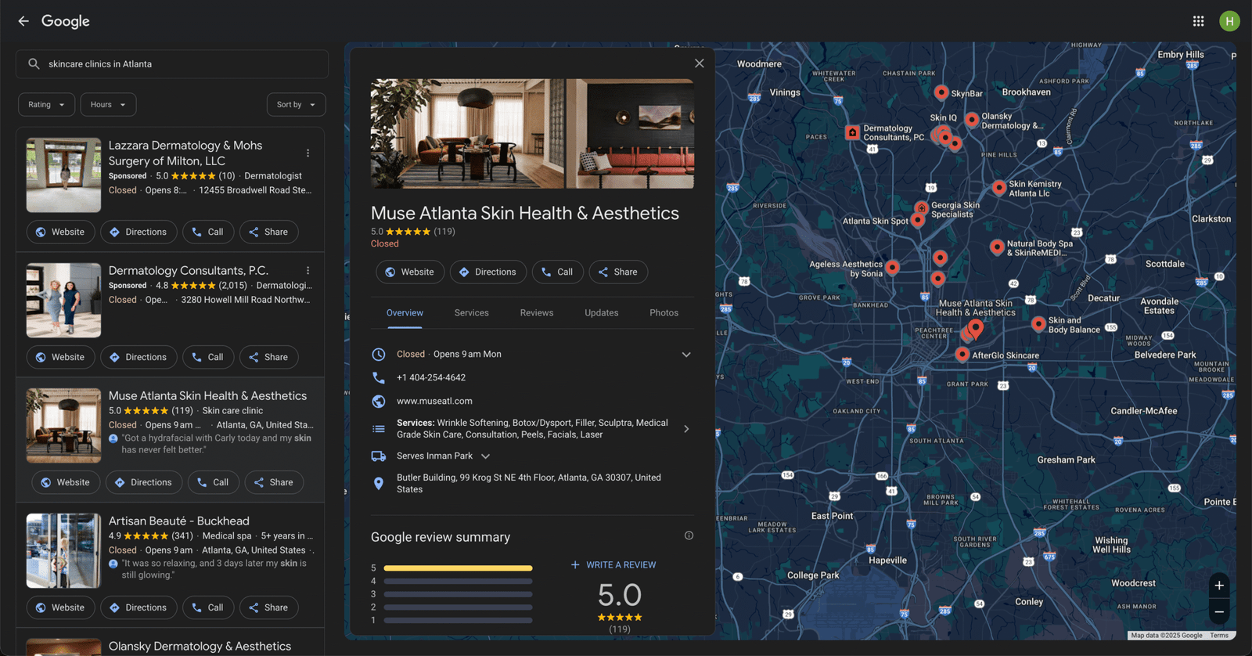Viewport: 1252px width, 656px height.
Task: Click the review summary info icon
Action: point(689,535)
